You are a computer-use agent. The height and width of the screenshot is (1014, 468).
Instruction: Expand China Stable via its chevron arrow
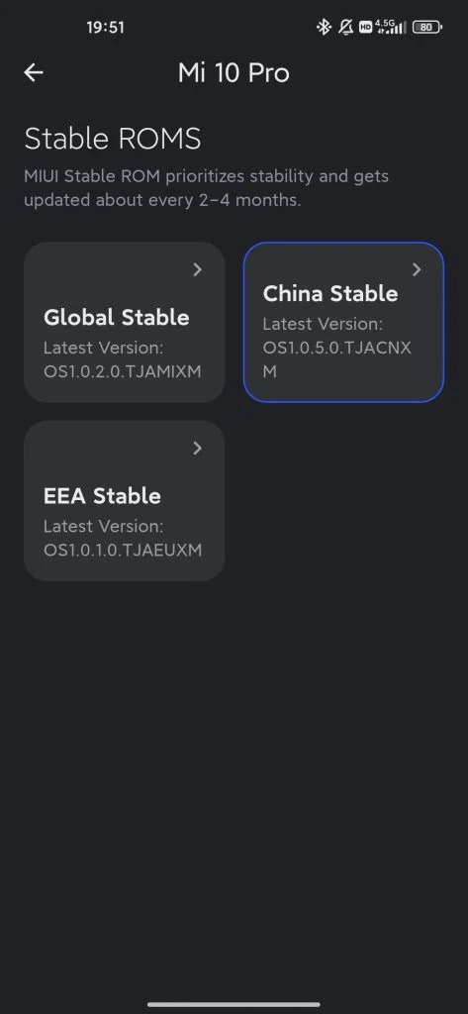417,269
